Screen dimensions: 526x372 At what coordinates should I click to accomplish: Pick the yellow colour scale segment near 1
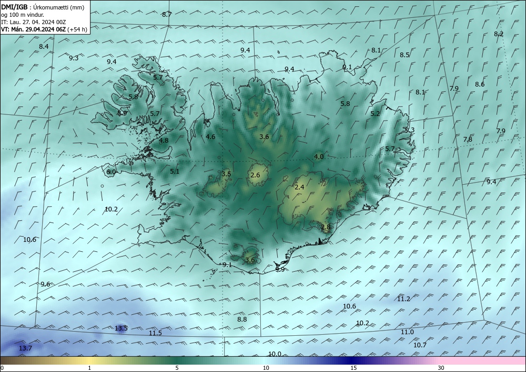88,360
